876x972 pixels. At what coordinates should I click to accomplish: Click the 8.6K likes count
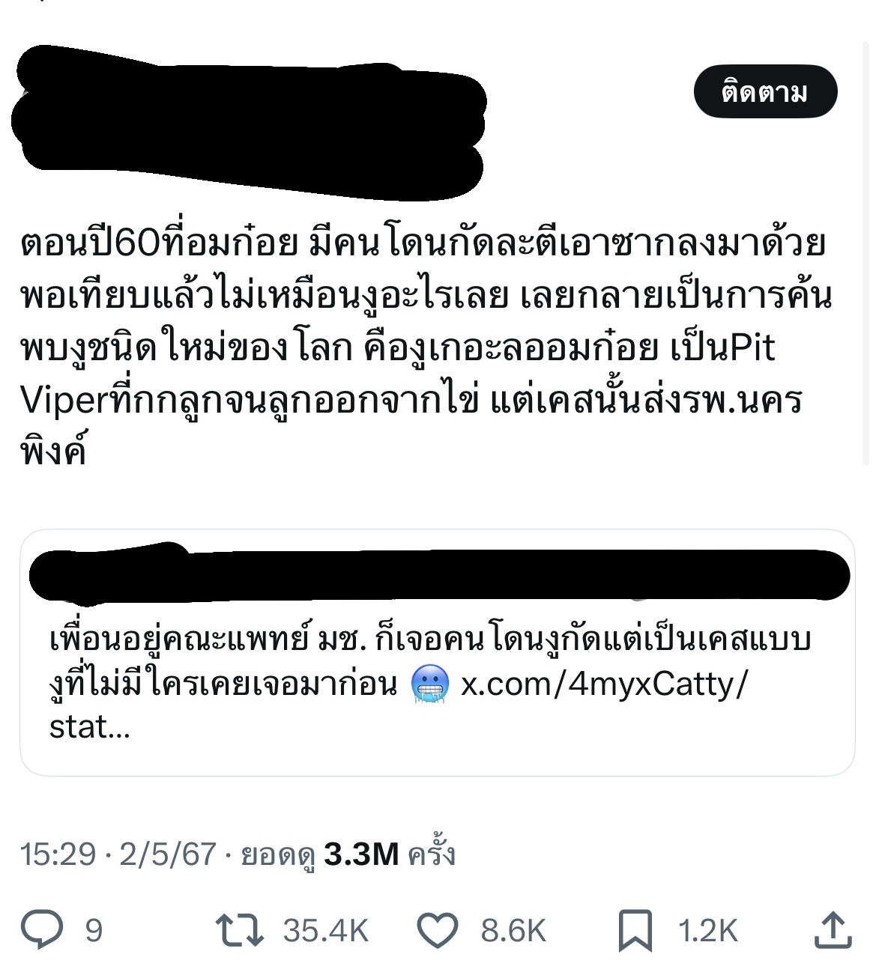click(x=513, y=931)
